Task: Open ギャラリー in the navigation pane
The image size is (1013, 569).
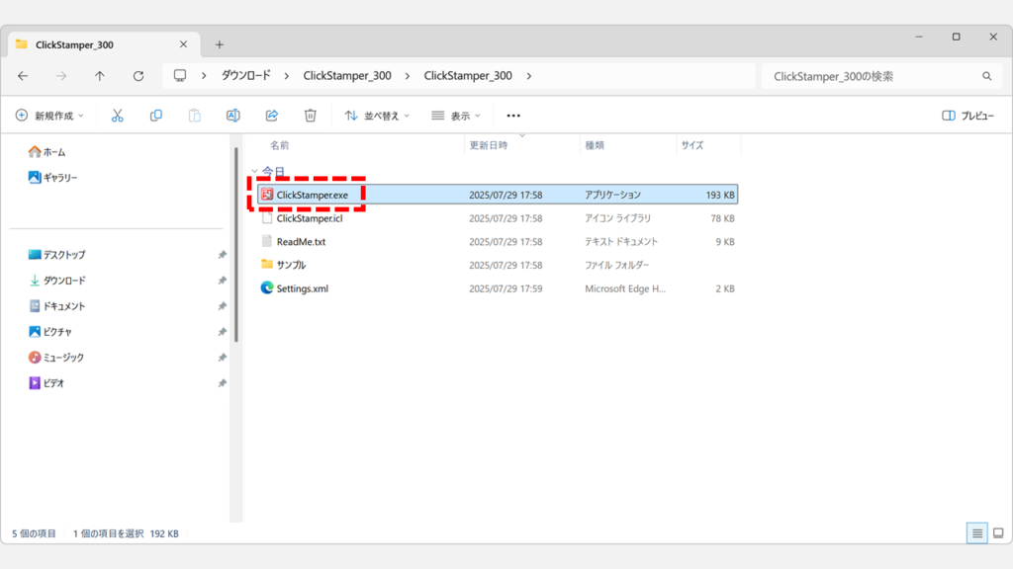Action: [x=53, y=178]
